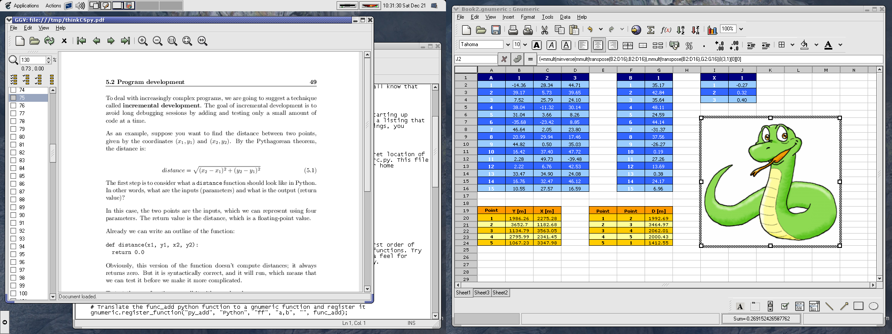Screen dimensions: 892x334
Task: Open the Data menu in Gnumeric
Action: [x=565, y=17]
